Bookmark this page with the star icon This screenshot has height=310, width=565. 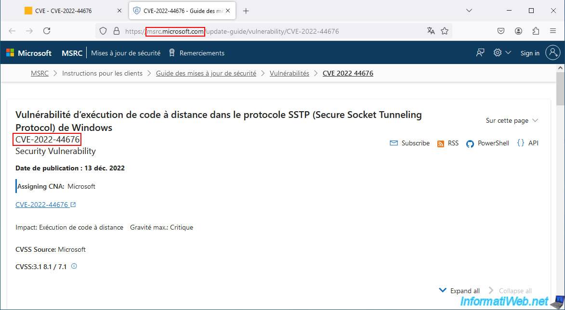tap(445, 31)
